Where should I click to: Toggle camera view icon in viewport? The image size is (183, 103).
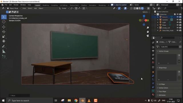tap(148, 36)
